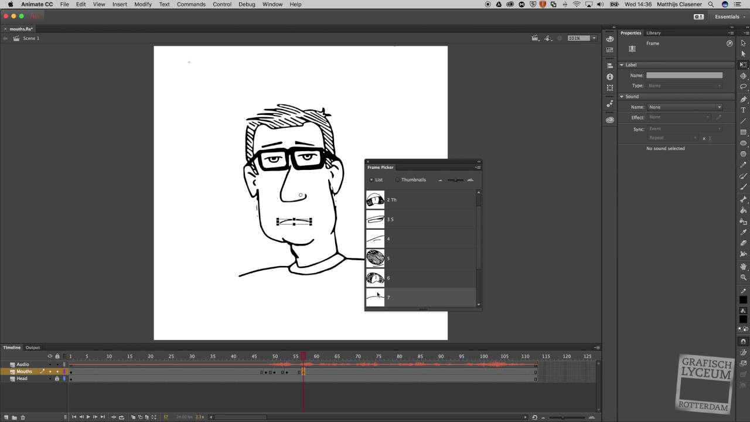Select the Bone tool
750x422 pixels.
[x=743, y=199]
